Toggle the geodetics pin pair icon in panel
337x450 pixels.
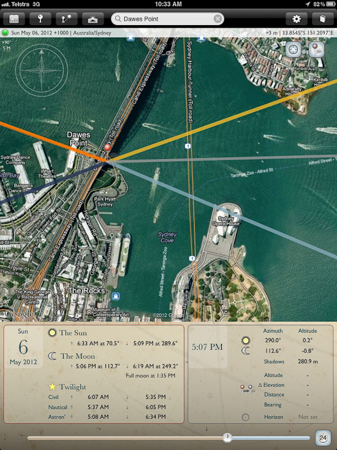(x=246, y=389)
